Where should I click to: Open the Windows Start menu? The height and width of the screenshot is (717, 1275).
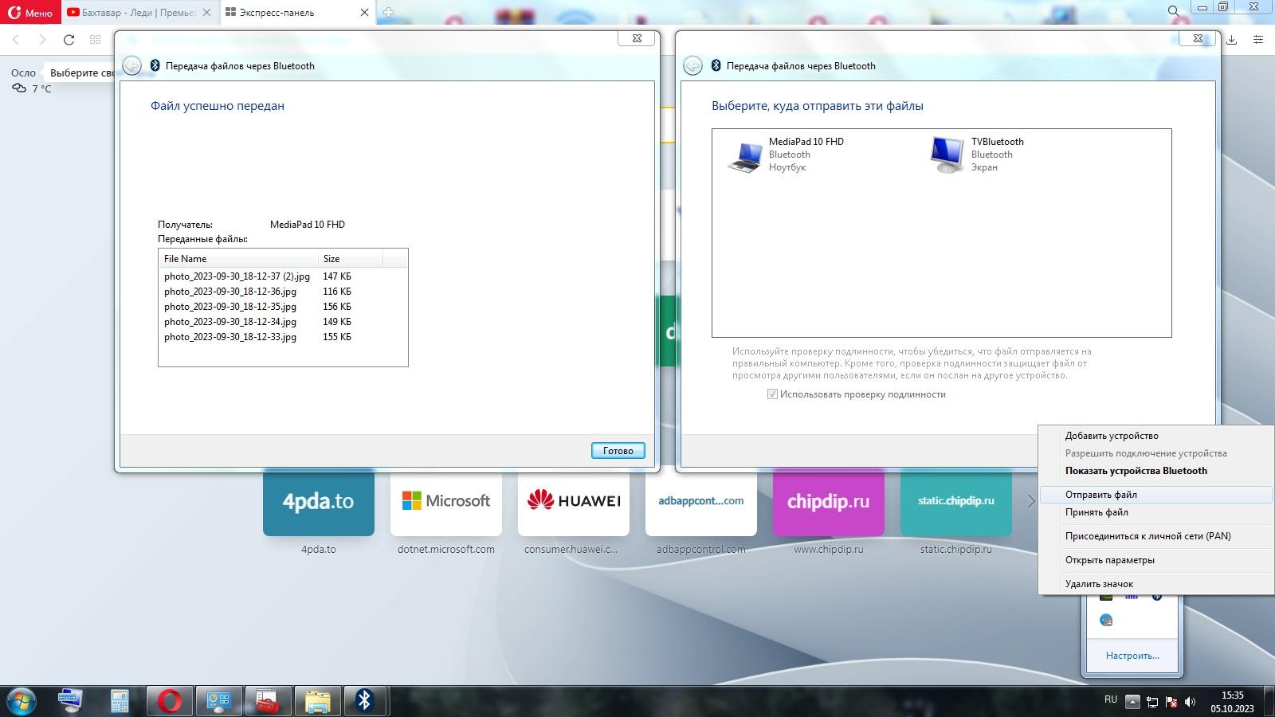pos(22,701)
